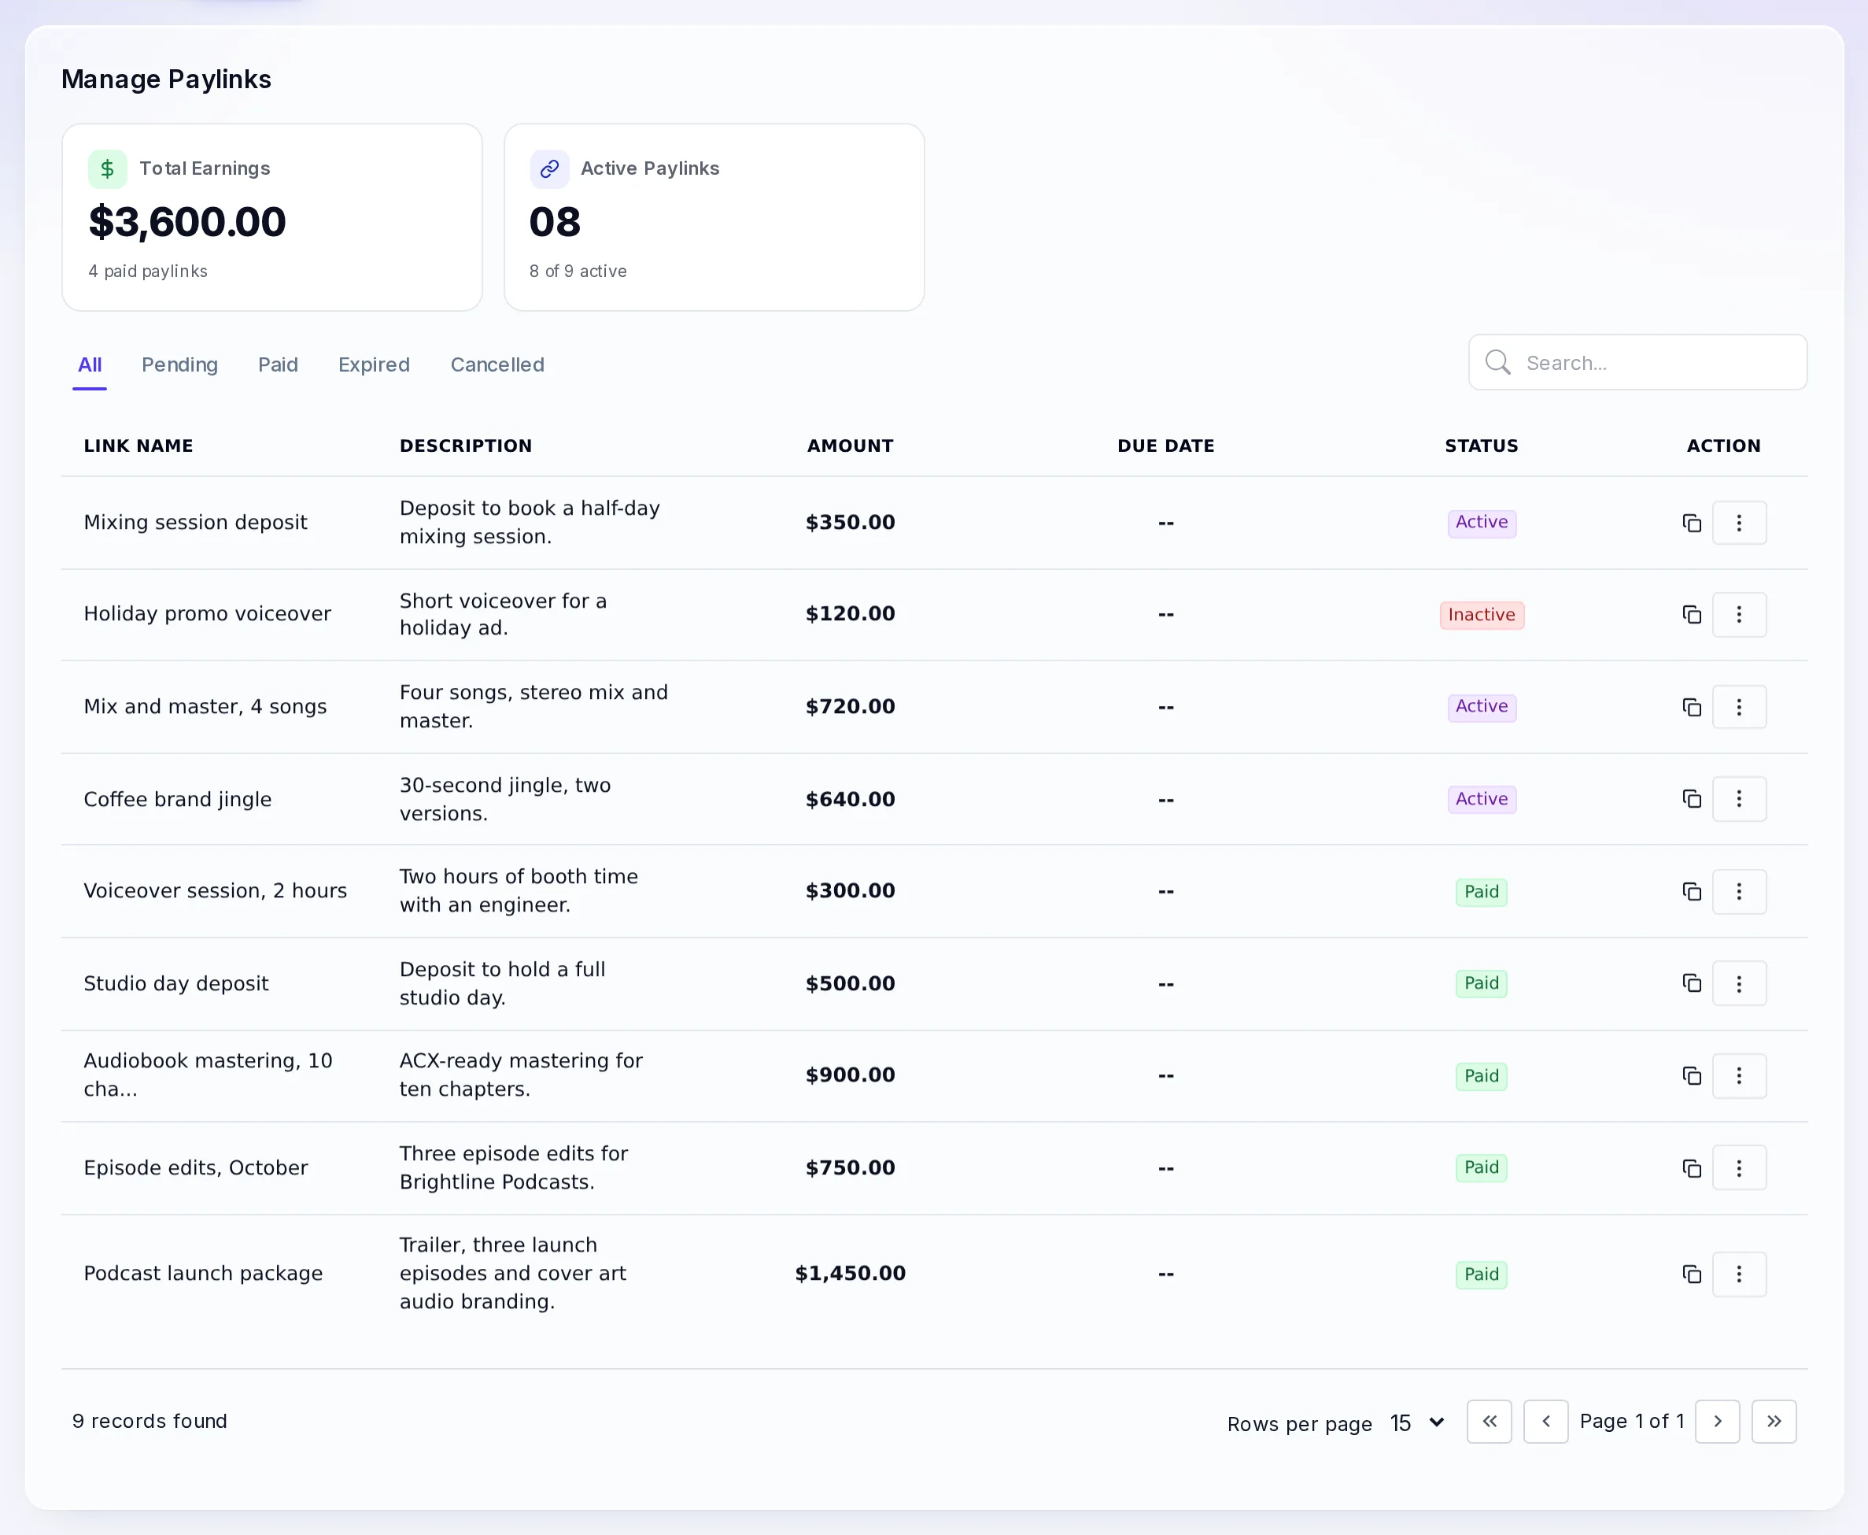
Task: Select the All tab
Action: 89,364
